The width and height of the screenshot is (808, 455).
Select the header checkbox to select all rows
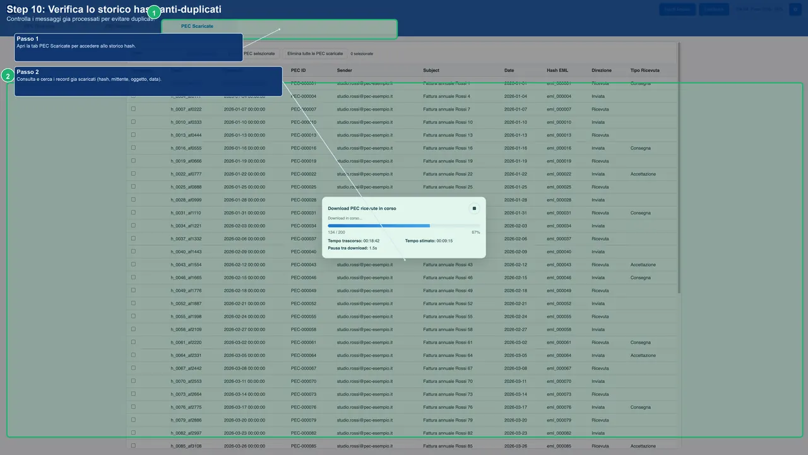[x=133, y=70]
